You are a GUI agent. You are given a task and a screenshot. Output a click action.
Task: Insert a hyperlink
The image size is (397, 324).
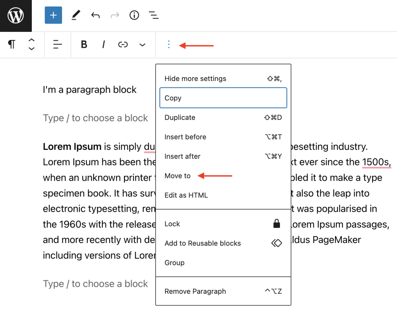click(x=123, y=45)
